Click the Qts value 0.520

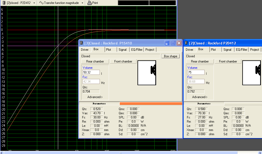tap(97, 109)
